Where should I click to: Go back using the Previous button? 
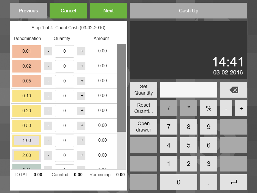[x=28, y=11]
